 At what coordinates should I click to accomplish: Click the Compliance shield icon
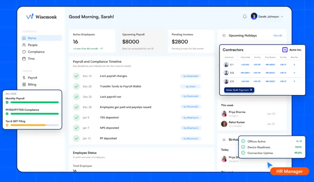coord(24,52)
